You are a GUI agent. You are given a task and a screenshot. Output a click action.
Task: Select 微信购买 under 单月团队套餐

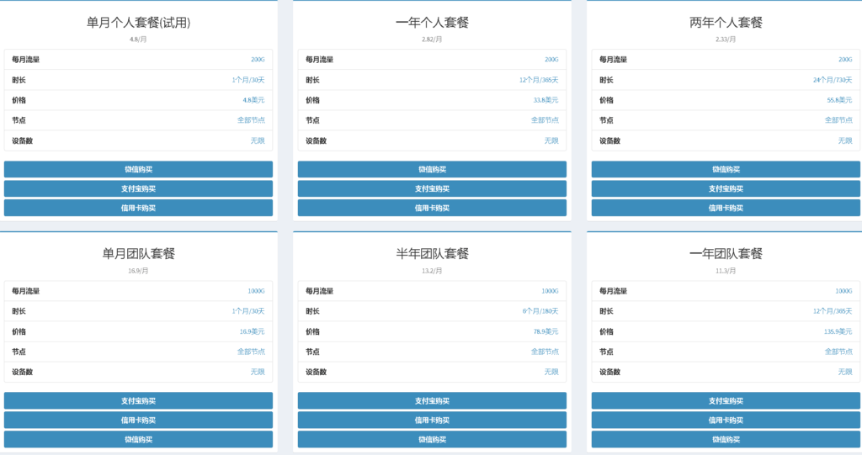click(138, 439)
